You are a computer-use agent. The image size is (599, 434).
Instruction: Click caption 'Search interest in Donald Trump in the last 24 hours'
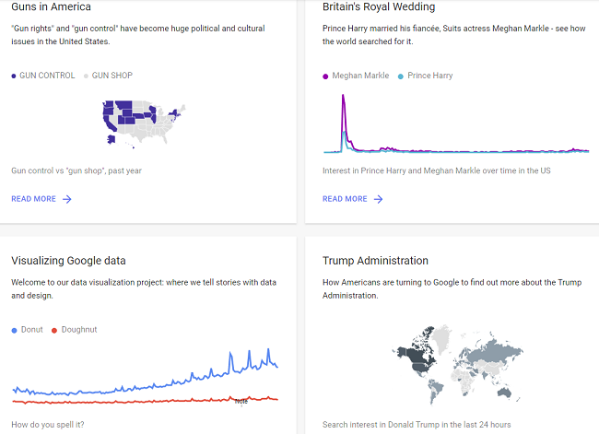click(417, 425)
